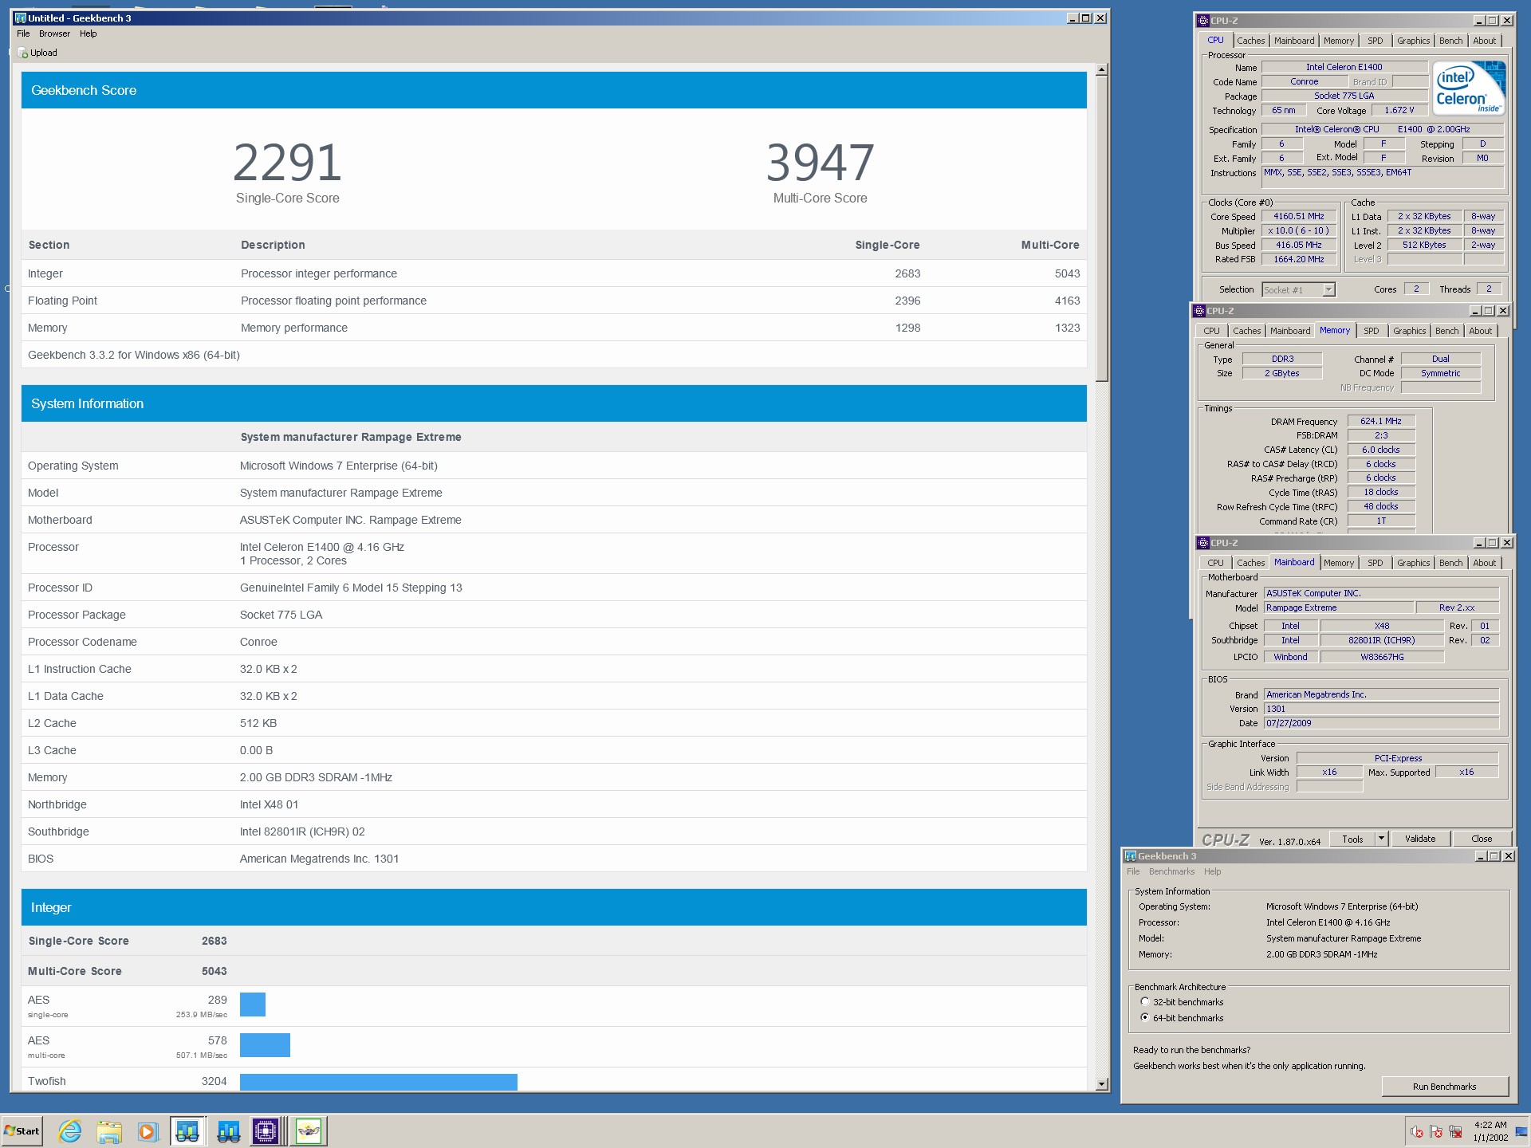Click the Close button in CPU-Z
The width and height of the screenshot is (1531, 1148).
pyautogui.click(x=1481, y=839)
